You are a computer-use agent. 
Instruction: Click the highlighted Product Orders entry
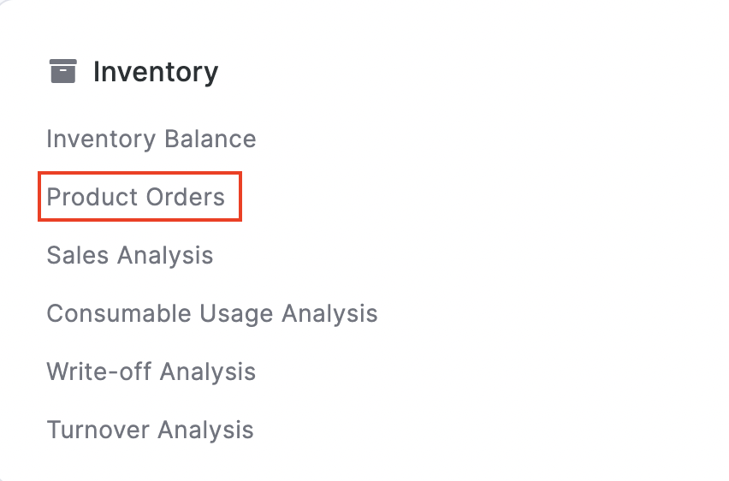[x=136, y=197]
